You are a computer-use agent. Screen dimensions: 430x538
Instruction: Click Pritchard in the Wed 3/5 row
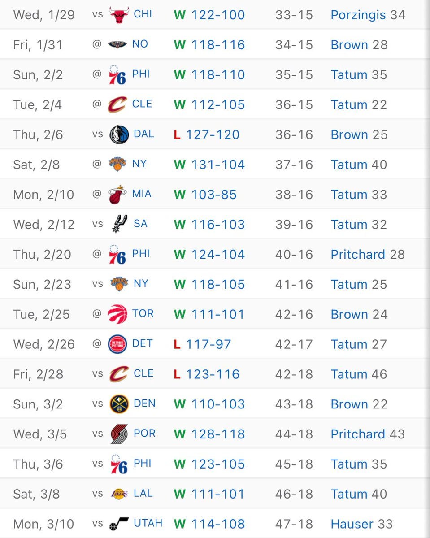point(358,434)
